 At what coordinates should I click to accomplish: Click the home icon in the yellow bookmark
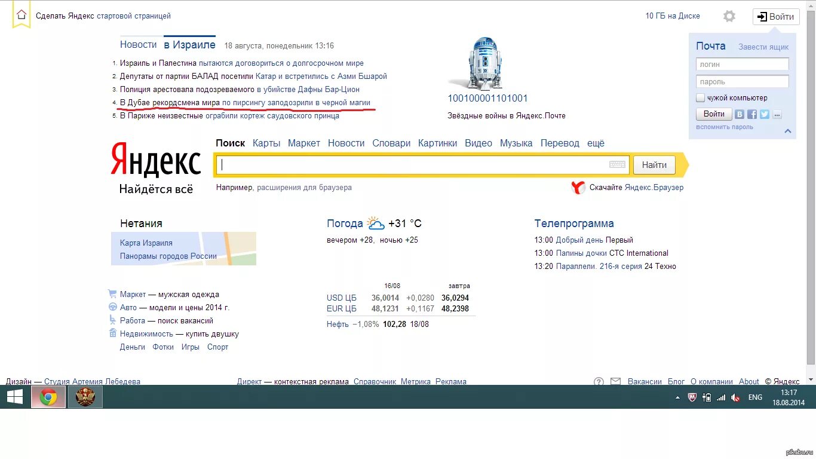[22, 14]
